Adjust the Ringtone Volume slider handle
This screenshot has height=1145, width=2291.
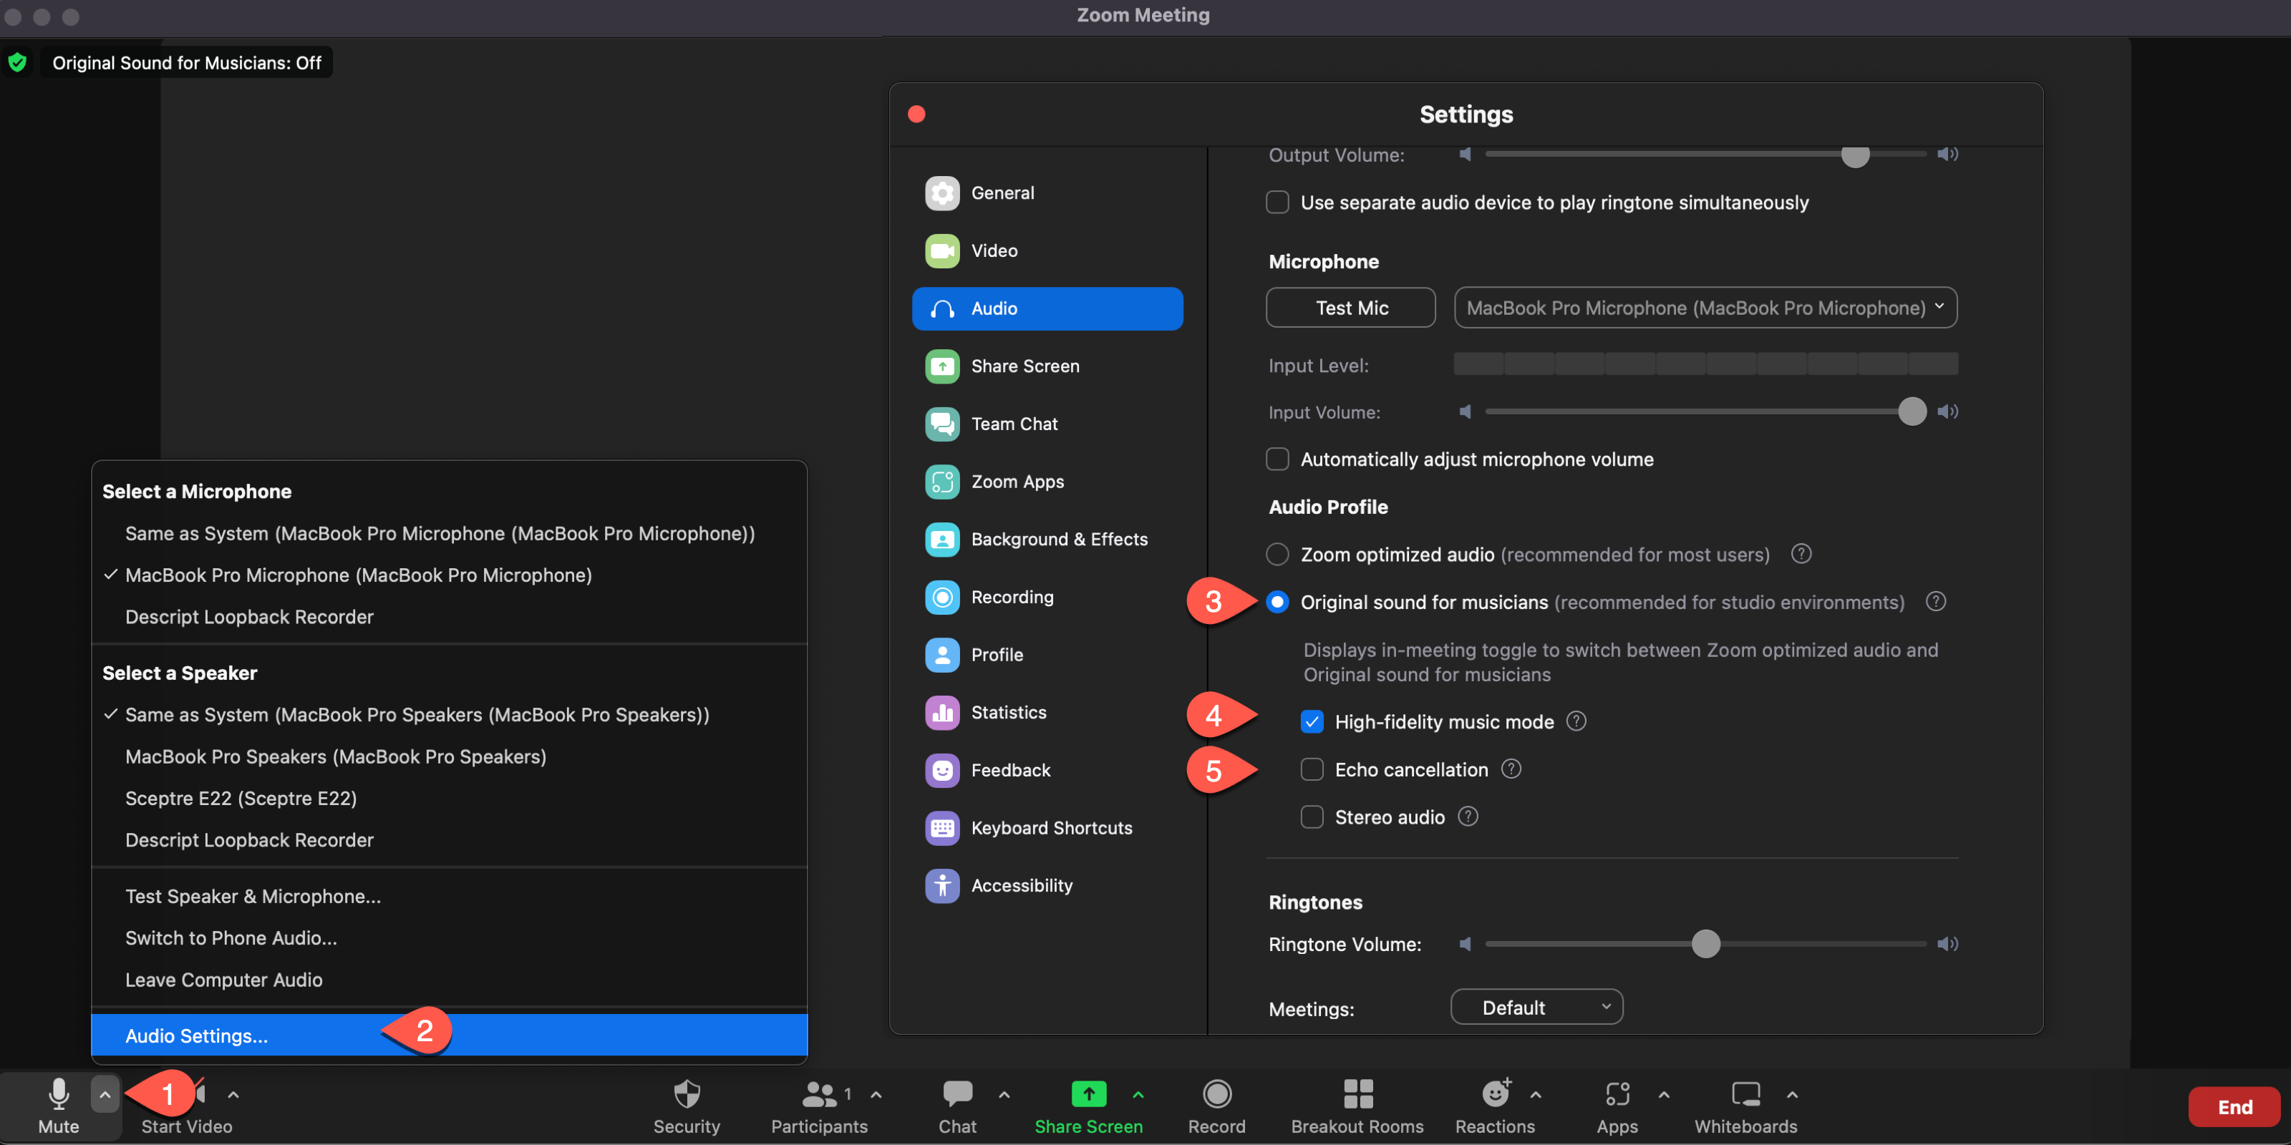(x=1705, y=943)
